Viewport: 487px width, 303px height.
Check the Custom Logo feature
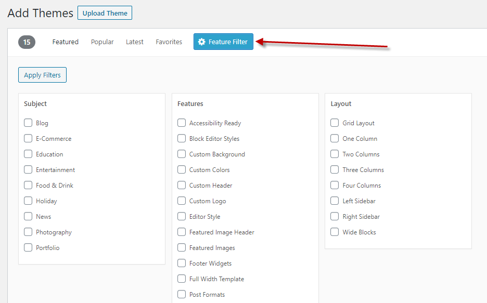click(181, 201)
